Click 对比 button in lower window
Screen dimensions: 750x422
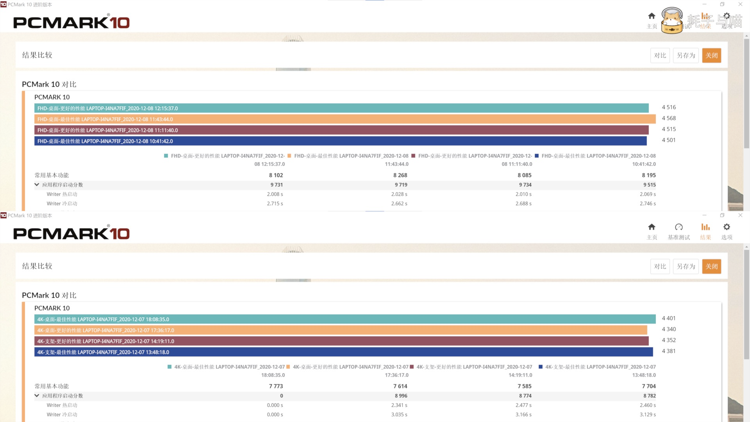(660, 266)
